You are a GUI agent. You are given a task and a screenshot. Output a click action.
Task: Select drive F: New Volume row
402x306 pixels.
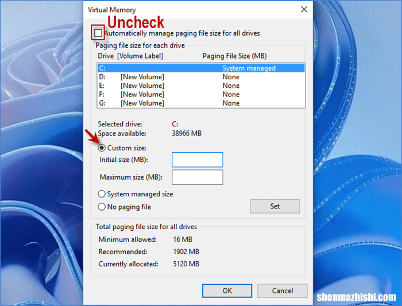[x=201, y=94]
